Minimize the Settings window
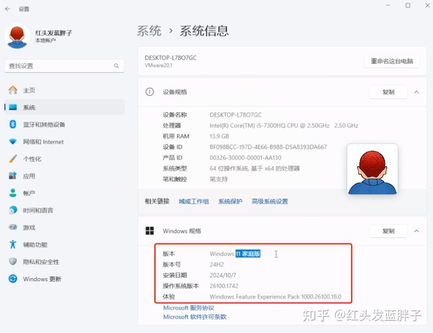 point(388,6)
